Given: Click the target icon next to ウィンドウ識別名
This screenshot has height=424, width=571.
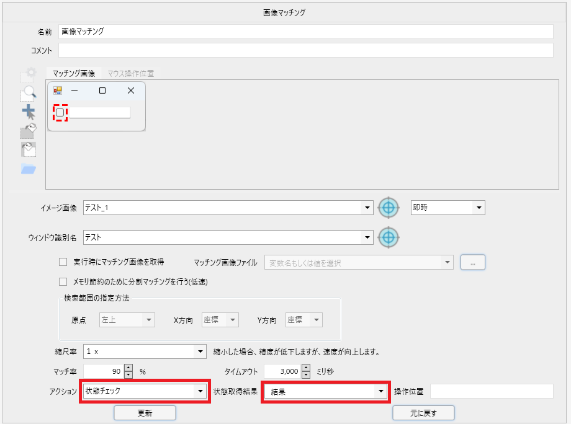Looking at the screenshot, I should coord(389,237).
